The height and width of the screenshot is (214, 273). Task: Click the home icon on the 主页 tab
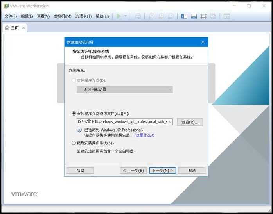click(x=7, y=28)
